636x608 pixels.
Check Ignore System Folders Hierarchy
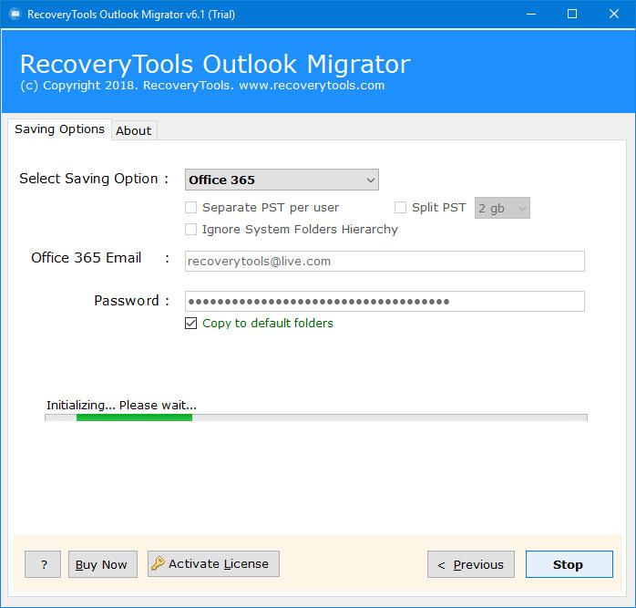tap(190, 230)
